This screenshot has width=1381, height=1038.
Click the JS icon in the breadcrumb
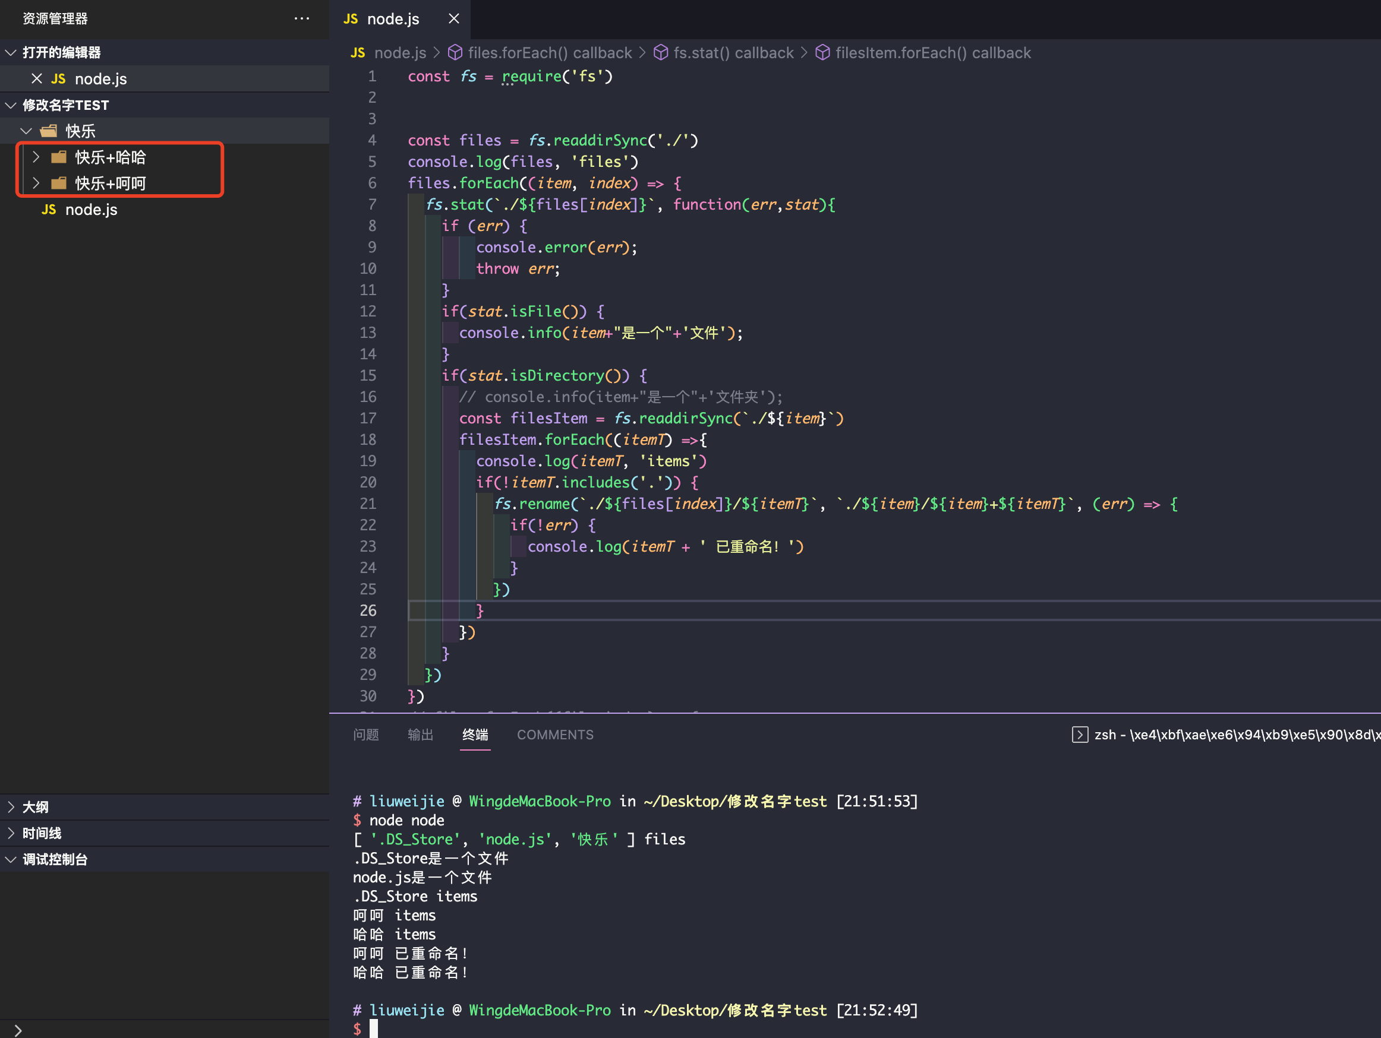pyautogui.click(x=358, y=53)
